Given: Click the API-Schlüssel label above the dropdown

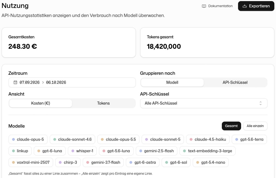Looking at the screenshot, I should coord(154,94).
